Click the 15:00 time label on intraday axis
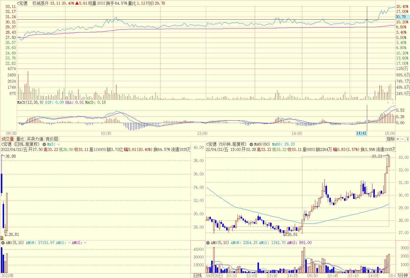 click(x=390, y=133)
